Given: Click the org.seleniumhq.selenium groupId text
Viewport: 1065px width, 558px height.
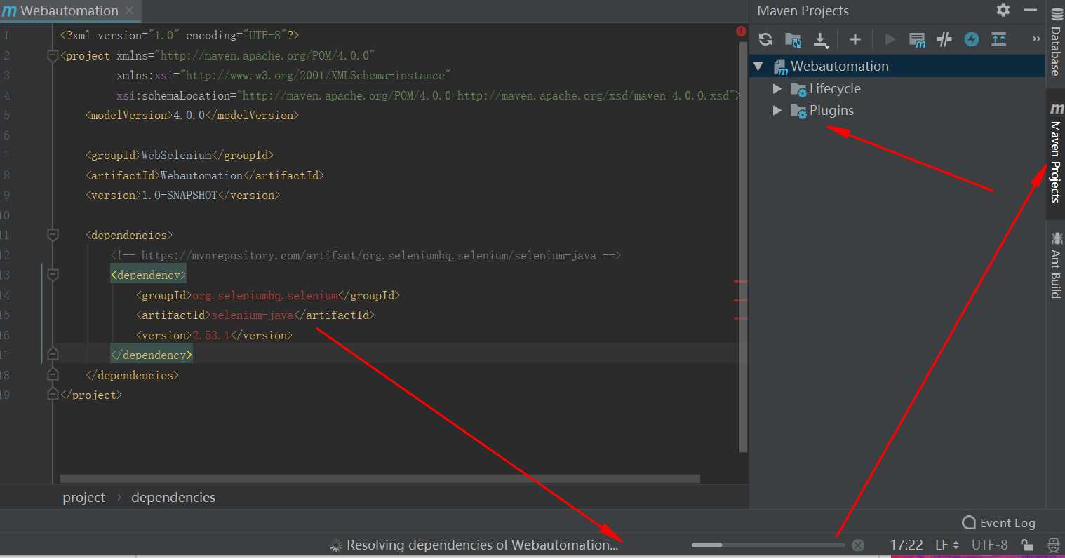Looking at the screenshot, I should point(265,295).
